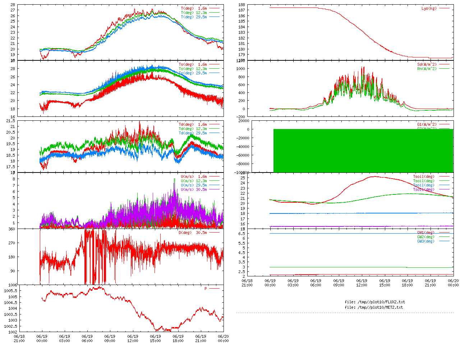
Task: Click the '-40000' axis value on G plot
Action: (x=243, y=147)
